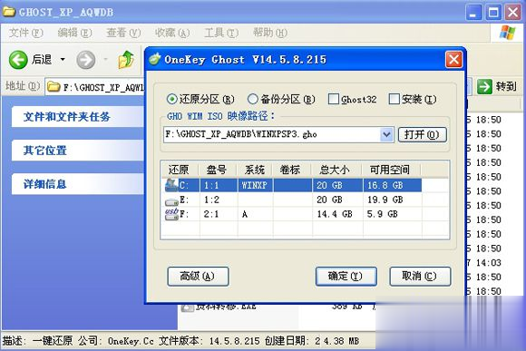Open the 帮助(H) menu
Image resolution: width=526 pixels, height=351 pixels.
[x=270, y=33]
